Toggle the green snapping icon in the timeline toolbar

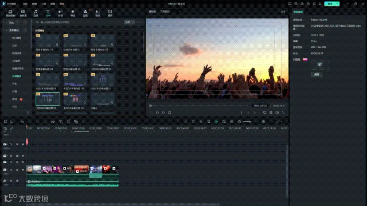tap(216, 122)
